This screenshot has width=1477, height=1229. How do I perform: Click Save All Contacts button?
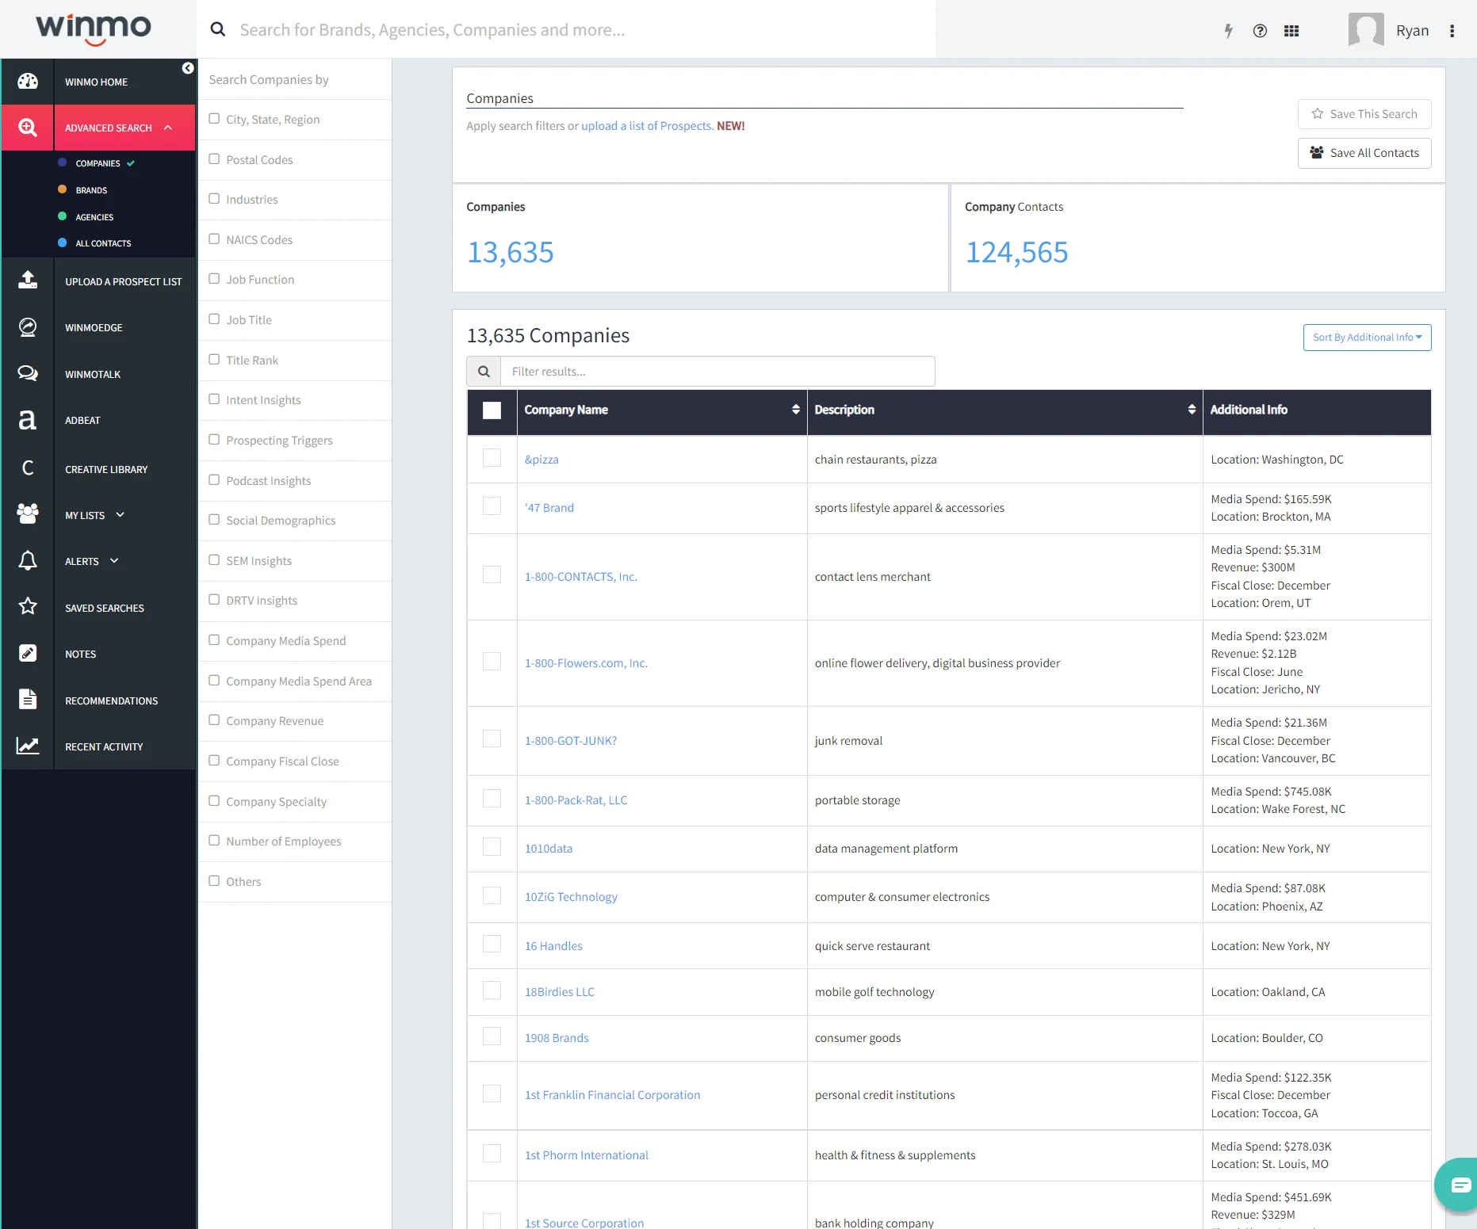point(1364,153)
